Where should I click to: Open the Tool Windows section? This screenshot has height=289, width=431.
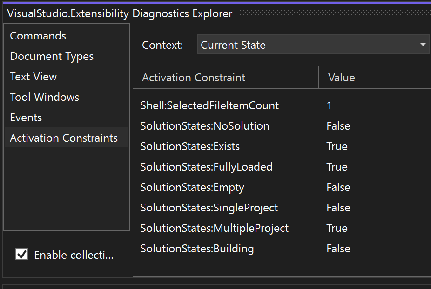(x=44, y=97)
